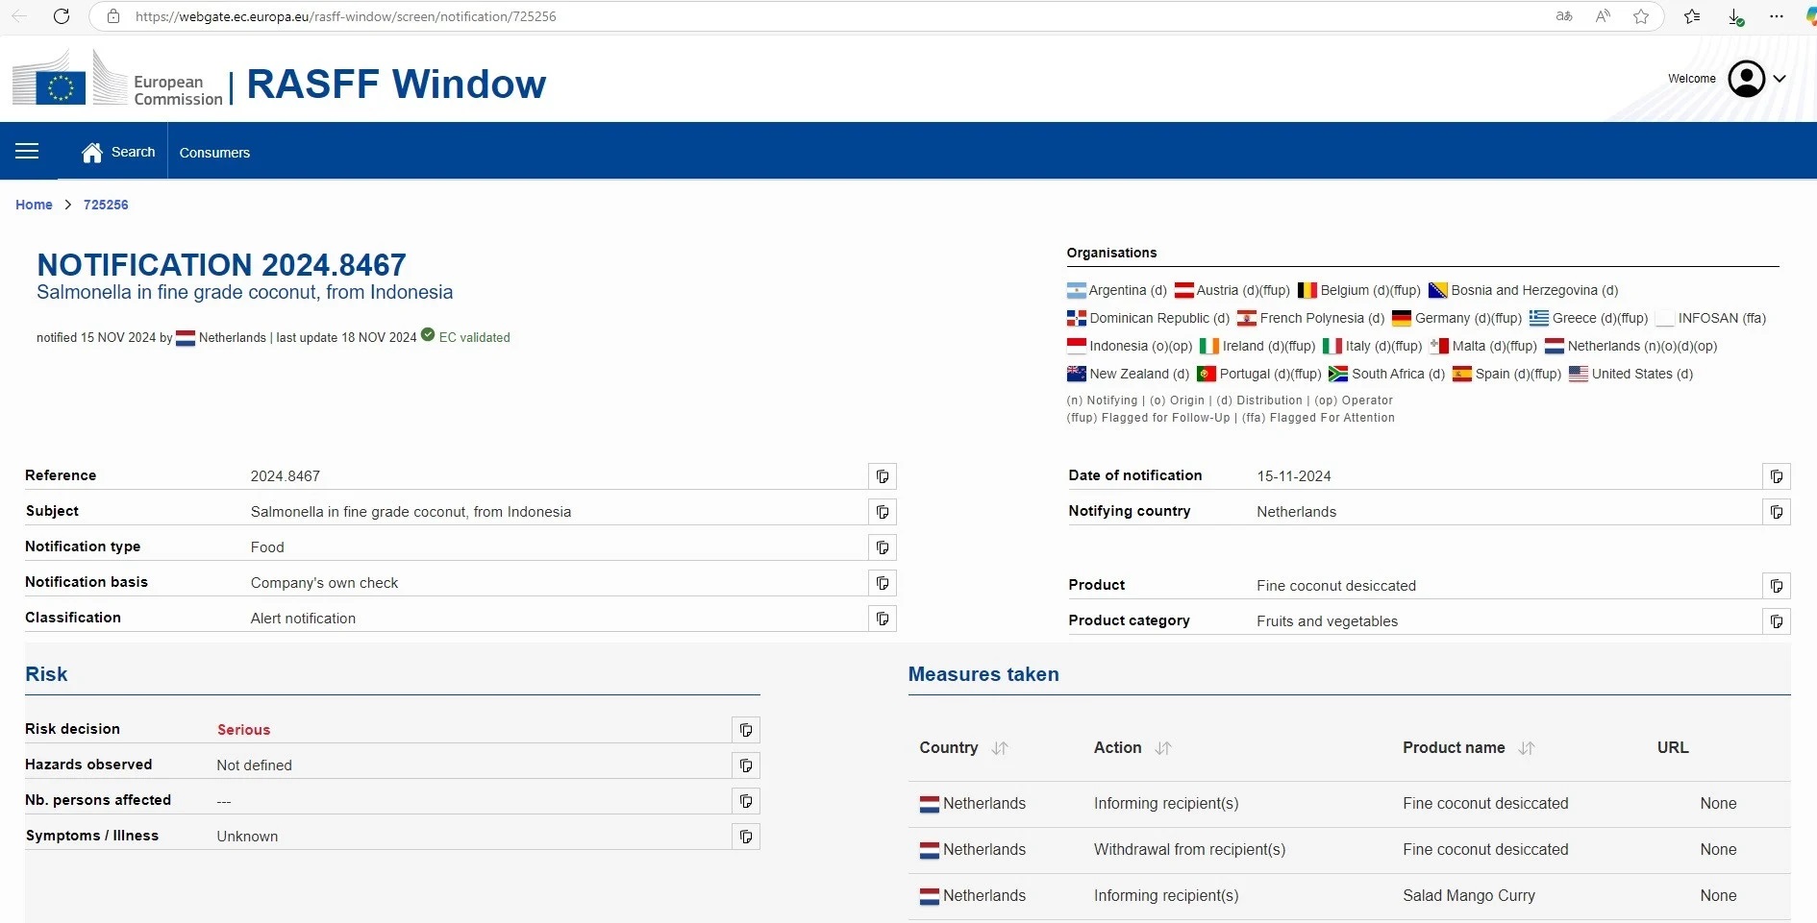Copy the Product category value
The height and width of the screenshot is (923, 1817).
(1776, 621)
